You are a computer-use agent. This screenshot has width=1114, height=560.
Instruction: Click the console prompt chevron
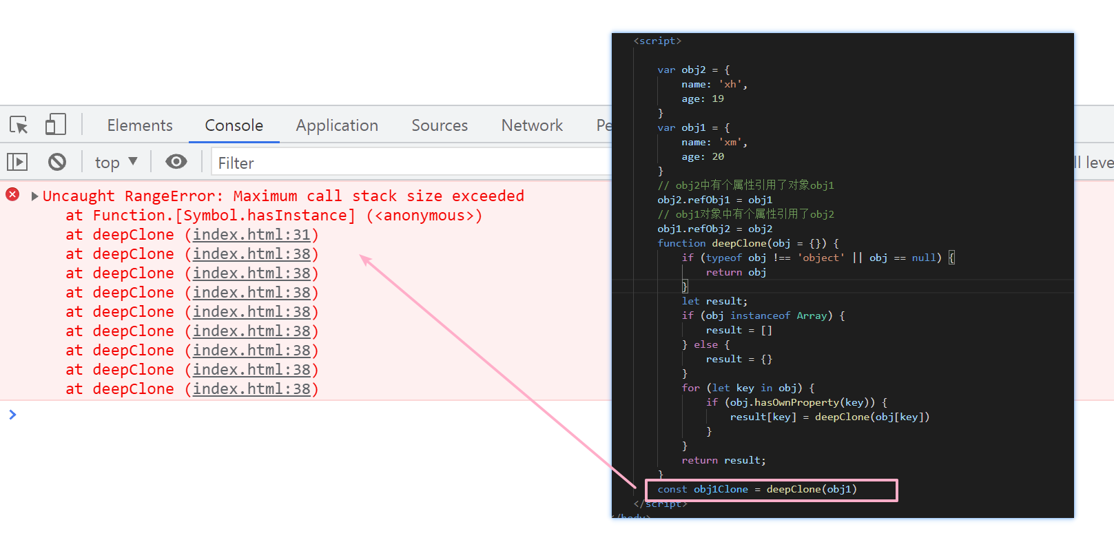(12, 414)
